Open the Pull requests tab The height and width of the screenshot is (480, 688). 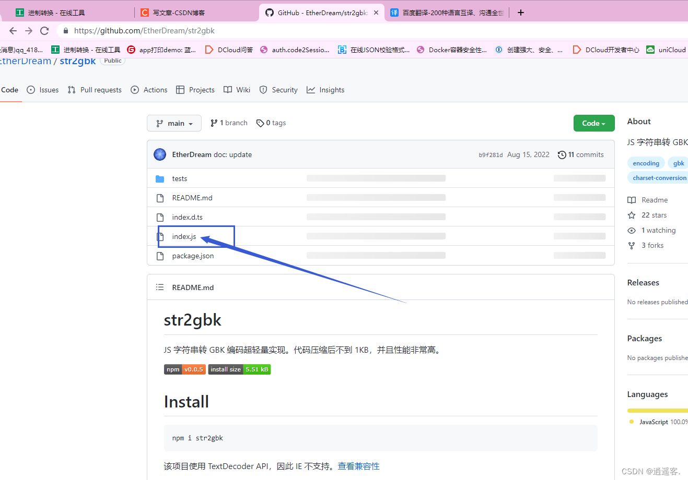coord(95,90)
